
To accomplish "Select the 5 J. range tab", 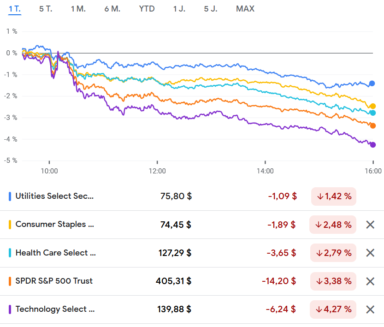I will [211, 9].
